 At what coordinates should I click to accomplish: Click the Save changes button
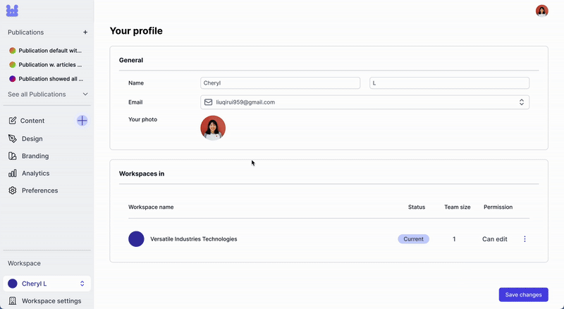(523, 295)
